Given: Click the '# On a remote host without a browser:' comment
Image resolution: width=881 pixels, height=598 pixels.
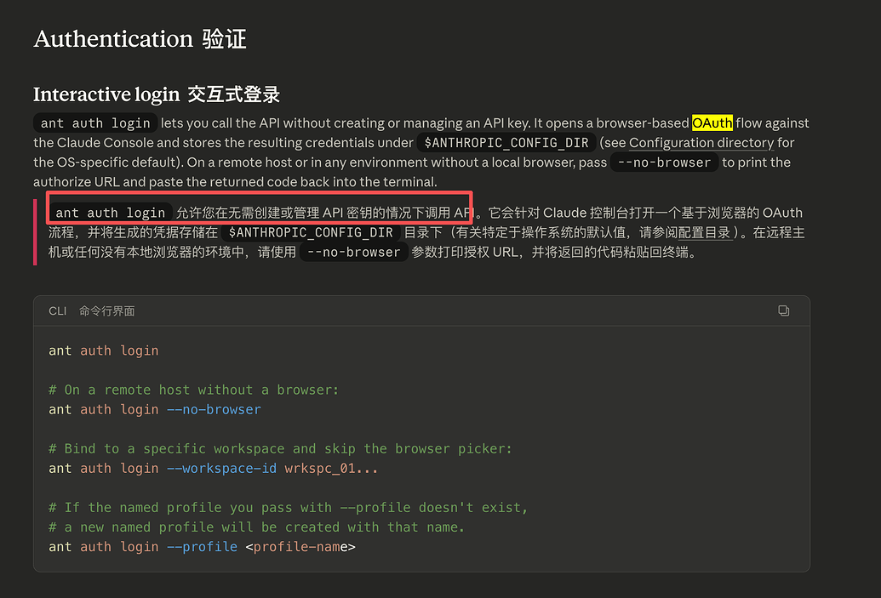Looking at the screenshot, I should point(194,390).
